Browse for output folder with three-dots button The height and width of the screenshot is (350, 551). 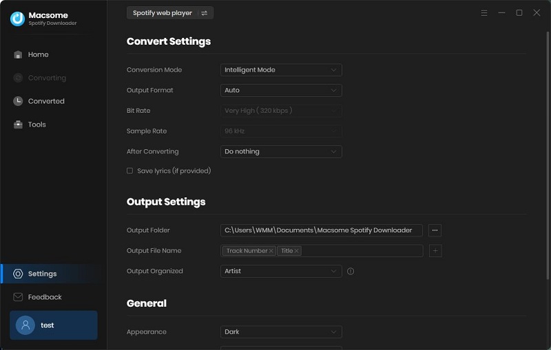(x=435, y=230)
